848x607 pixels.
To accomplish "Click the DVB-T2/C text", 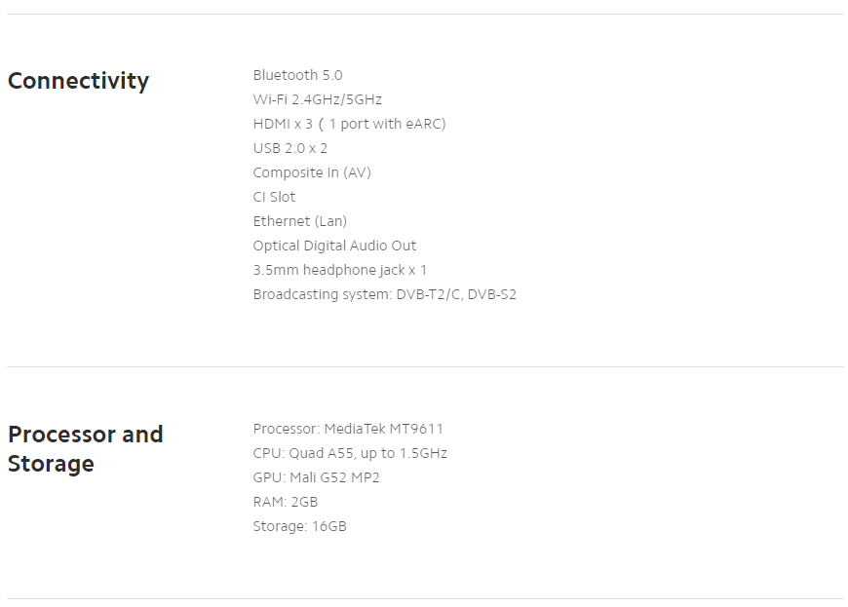I will pos(428,294).
